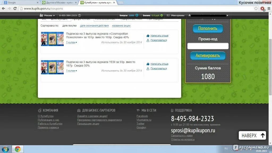Click Пожаловаться for YES! coupon
Screen dimensions: 272x153
(159, 68)
